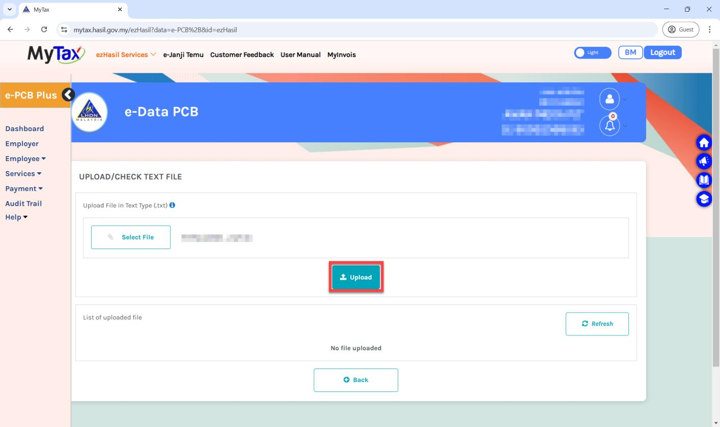Click the LHDN Malaysia logo emblem

pos(90,112)
